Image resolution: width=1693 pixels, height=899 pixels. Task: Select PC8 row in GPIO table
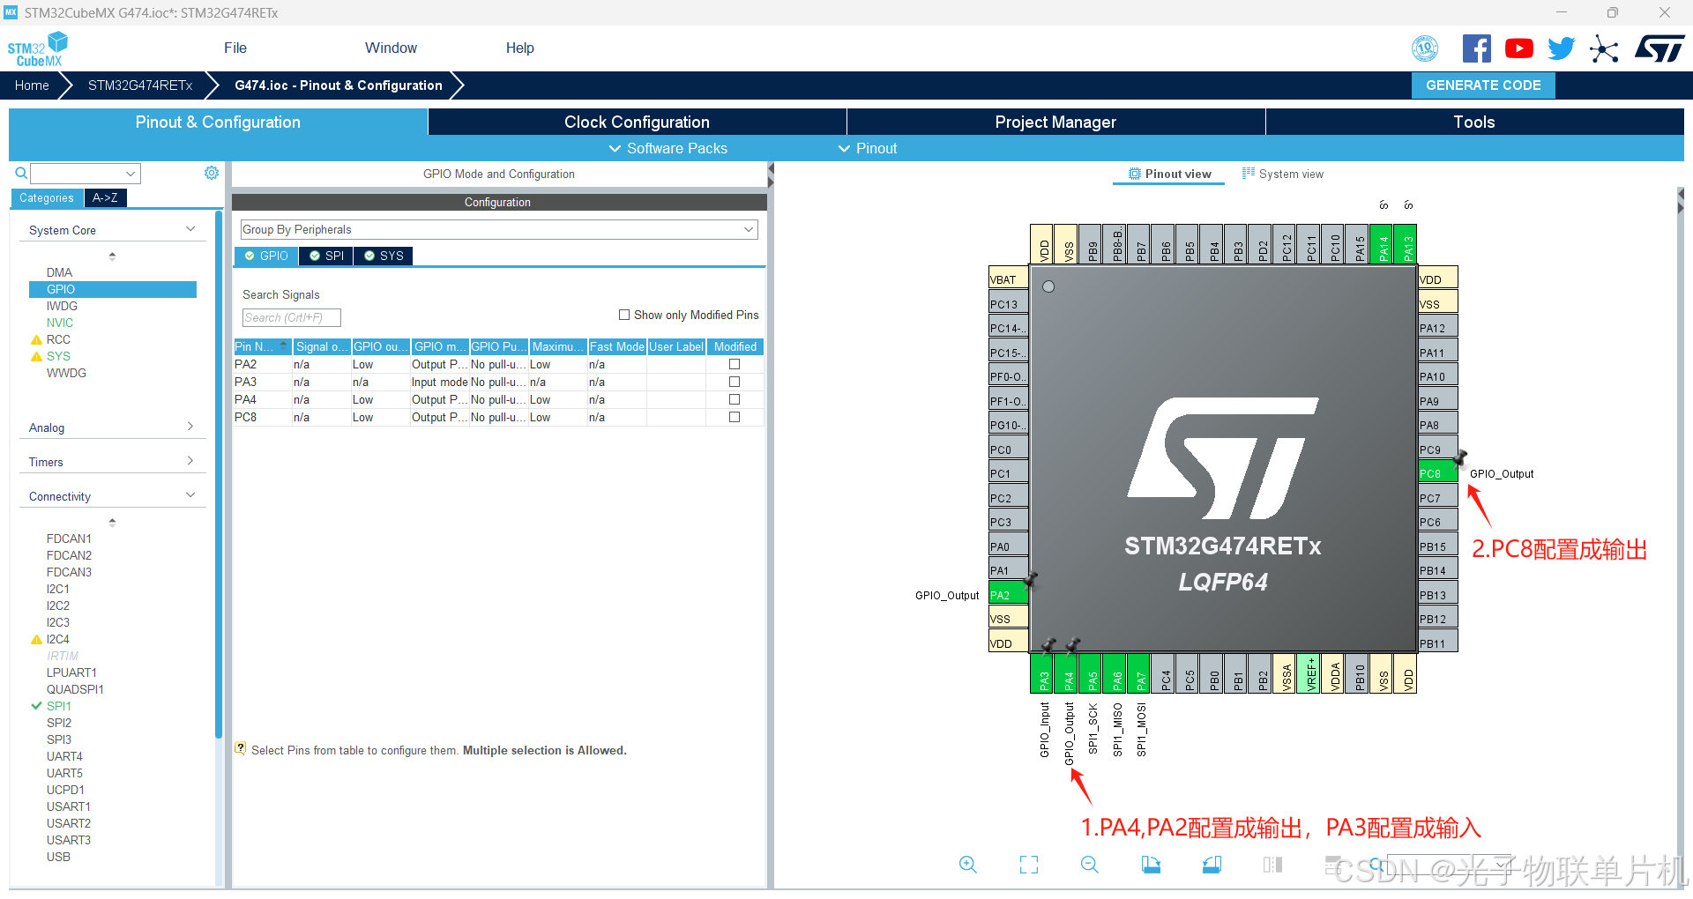pyautogui.click(x=498, y=417)
